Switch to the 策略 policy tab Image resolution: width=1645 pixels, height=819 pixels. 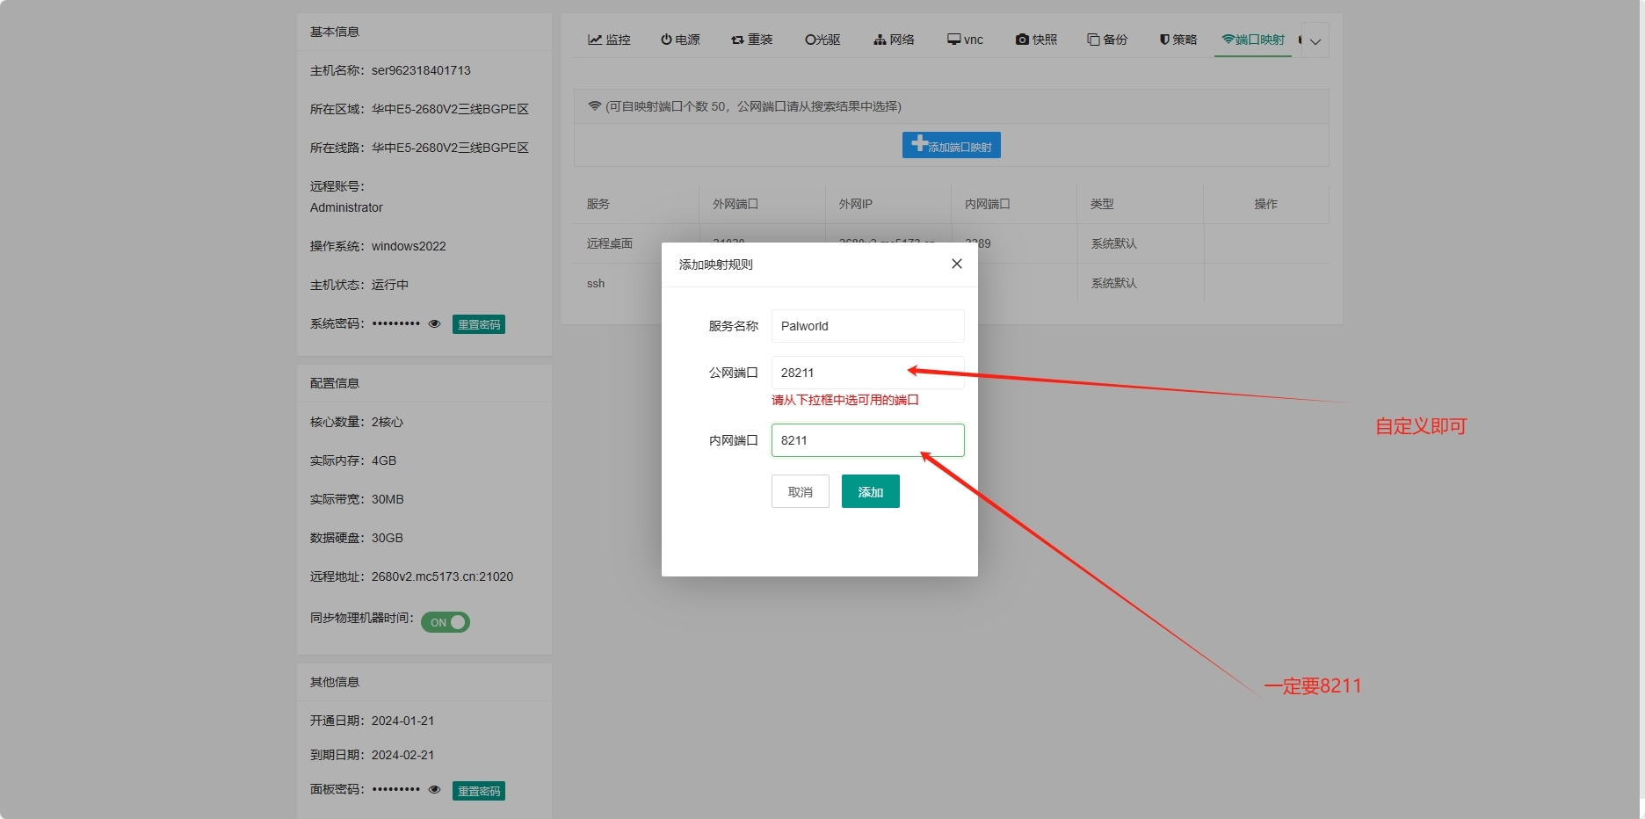click(x=1178, y=40)
